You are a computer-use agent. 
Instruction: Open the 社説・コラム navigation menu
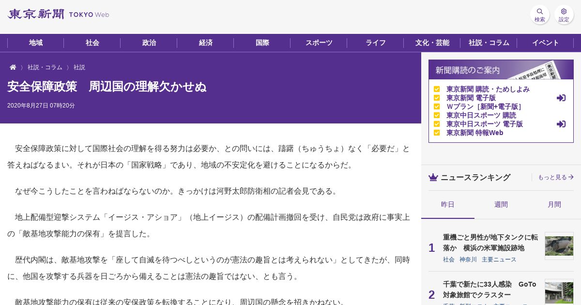[489, 43]
